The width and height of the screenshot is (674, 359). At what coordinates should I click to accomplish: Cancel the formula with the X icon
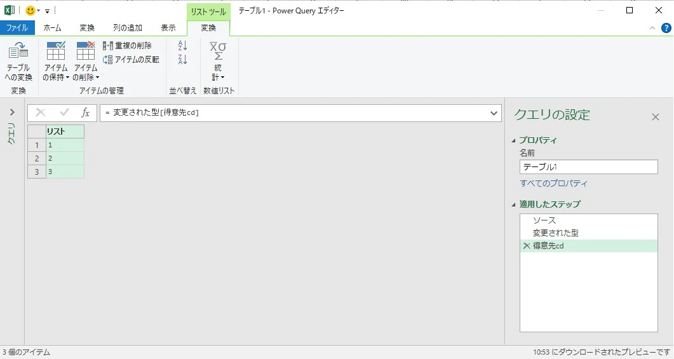point(41,112)
